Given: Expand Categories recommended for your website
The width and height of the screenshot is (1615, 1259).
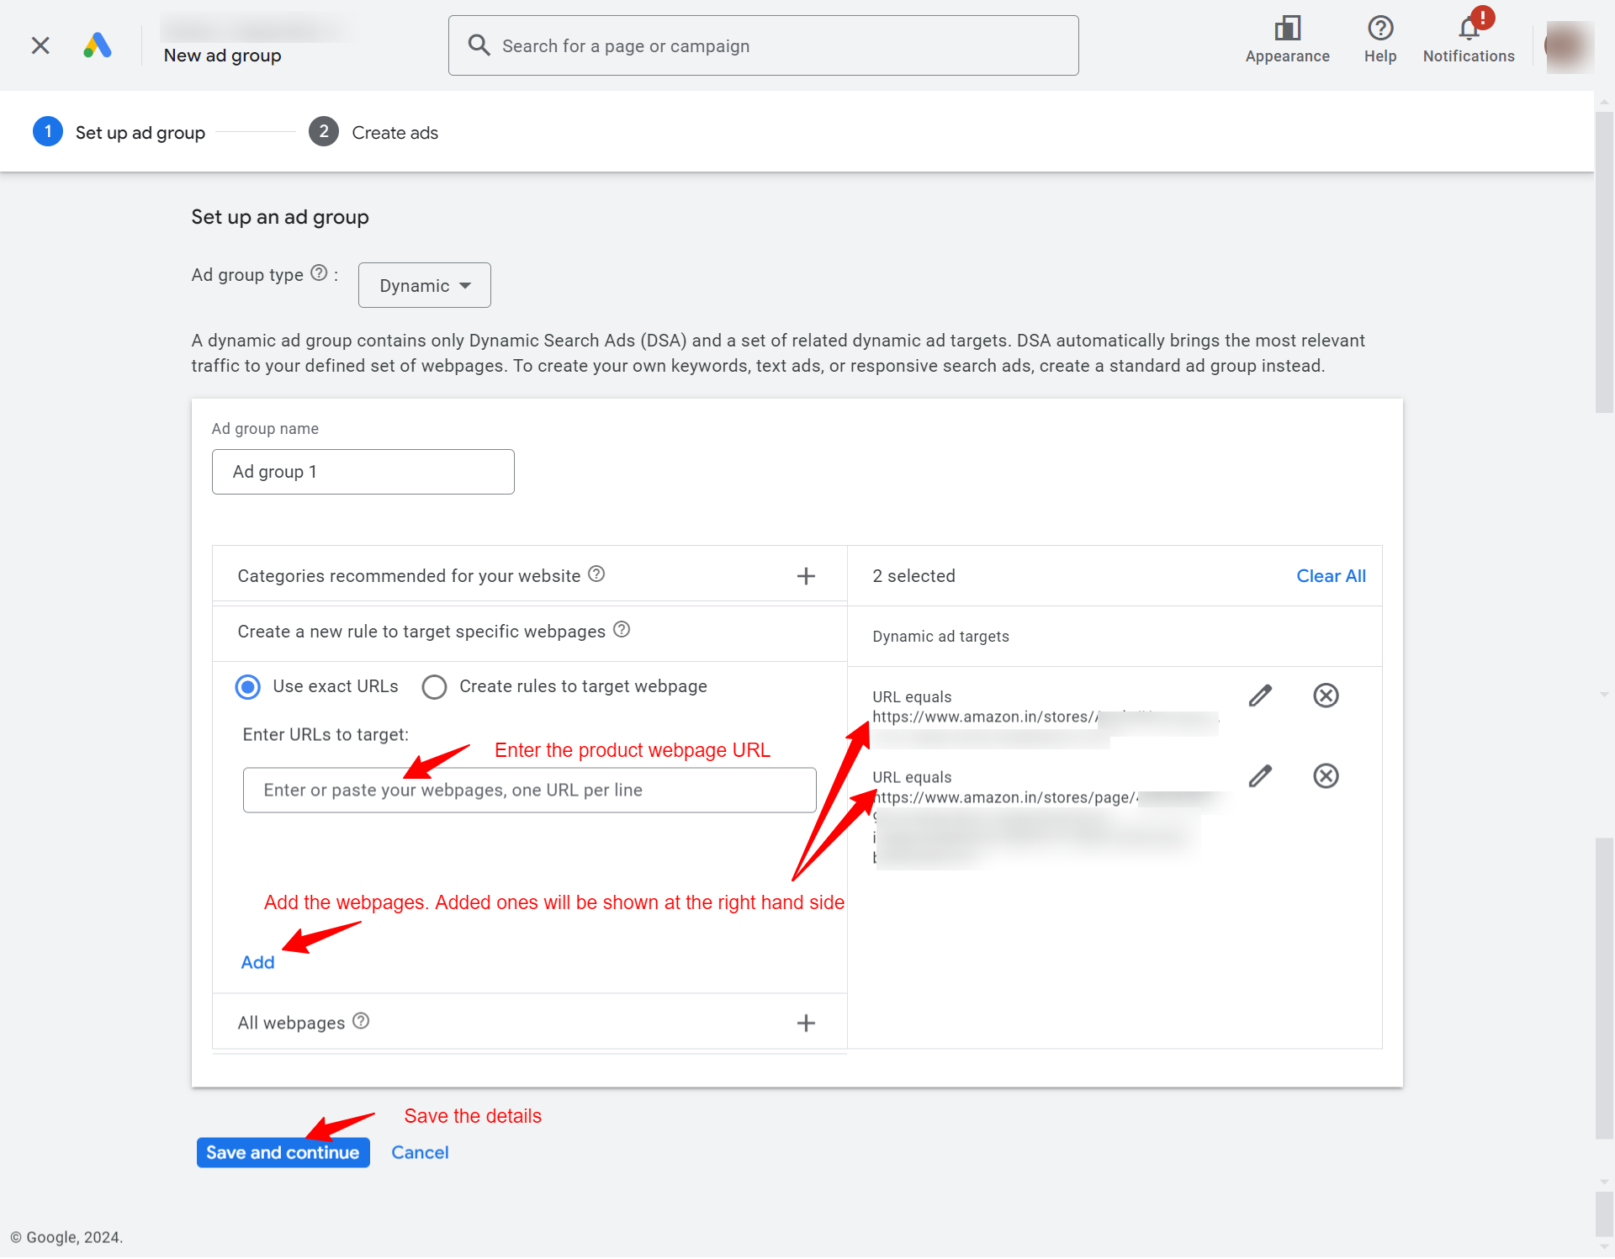Looking at the screenshot, I should click(x=806, y=576).
